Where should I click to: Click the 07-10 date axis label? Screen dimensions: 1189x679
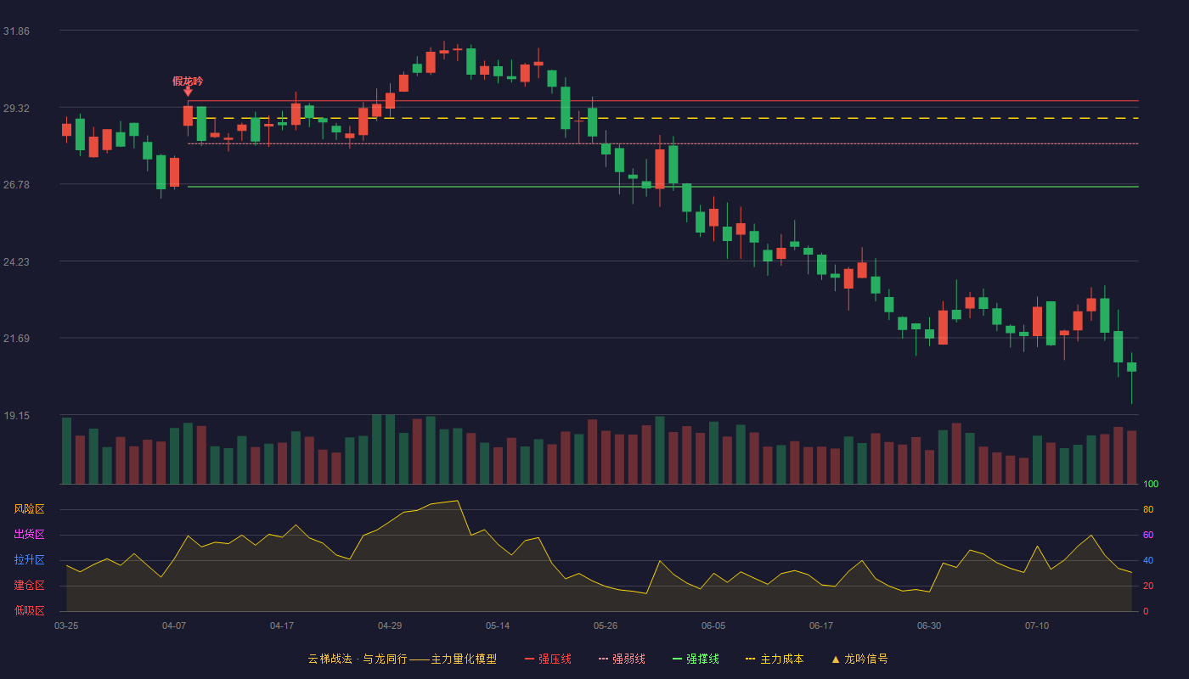click(x=1037, y=626)
